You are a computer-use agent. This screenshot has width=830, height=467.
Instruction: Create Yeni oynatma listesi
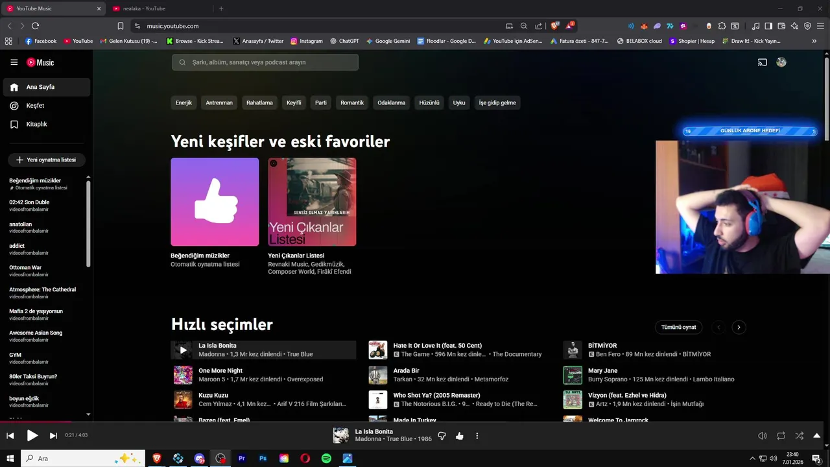[x=47, y=160]
